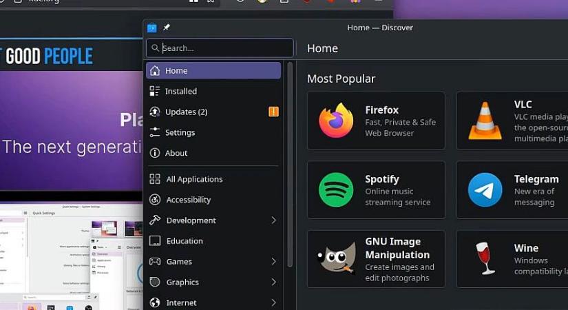Open Updates (2) in the sidebar
The image size is (568, 310).
click(x=213, y=112)
